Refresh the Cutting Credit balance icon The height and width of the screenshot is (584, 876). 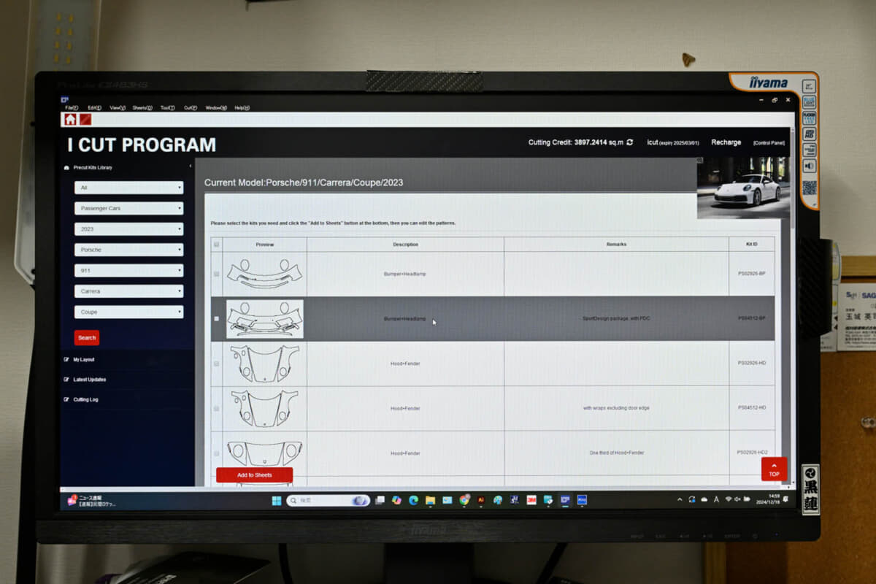[x=629, y=142]
